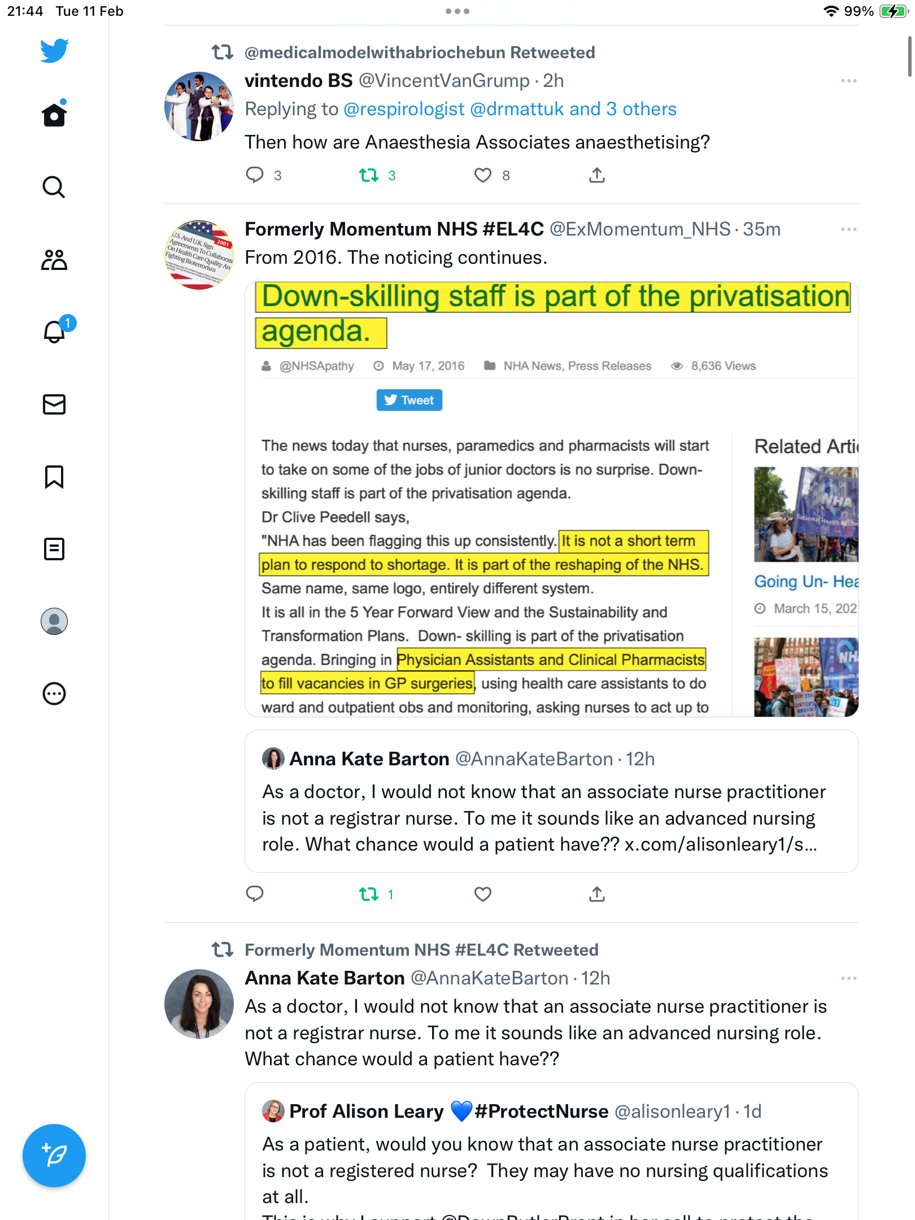
Task: Open the @respirologist mention link
Action: tap(404, 109)
